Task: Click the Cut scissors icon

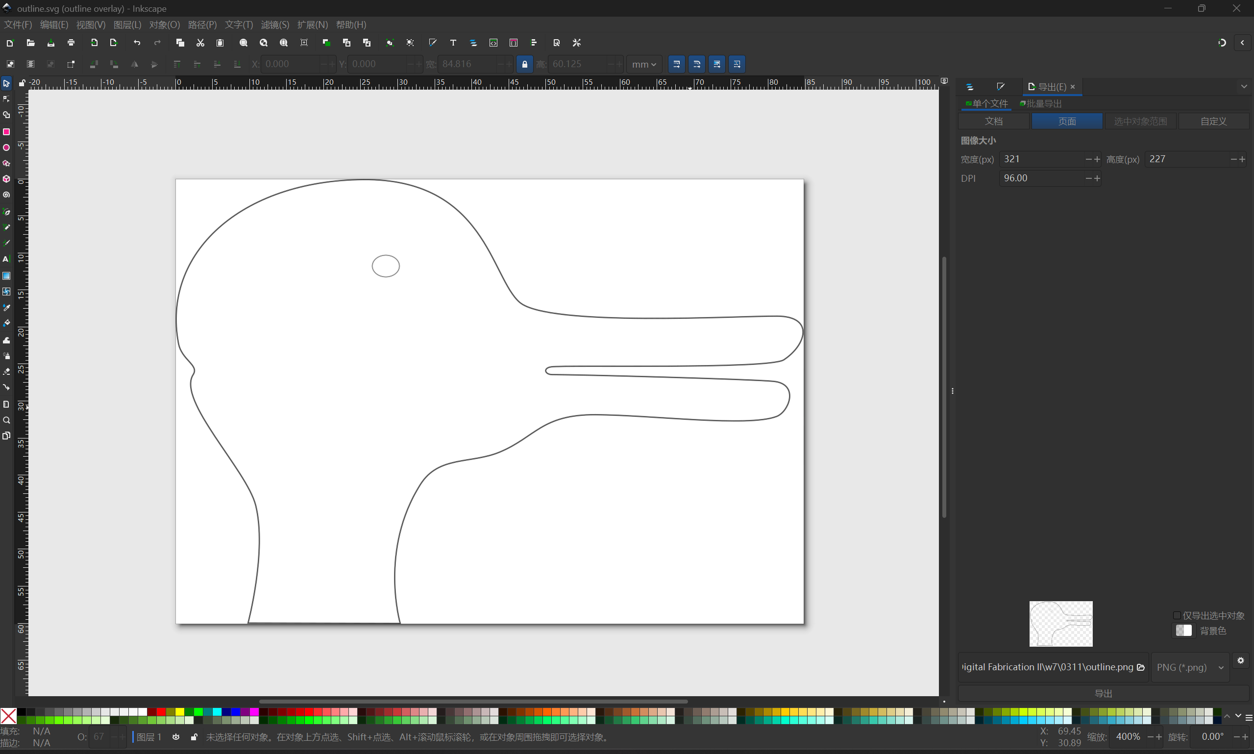Action: 200,43
